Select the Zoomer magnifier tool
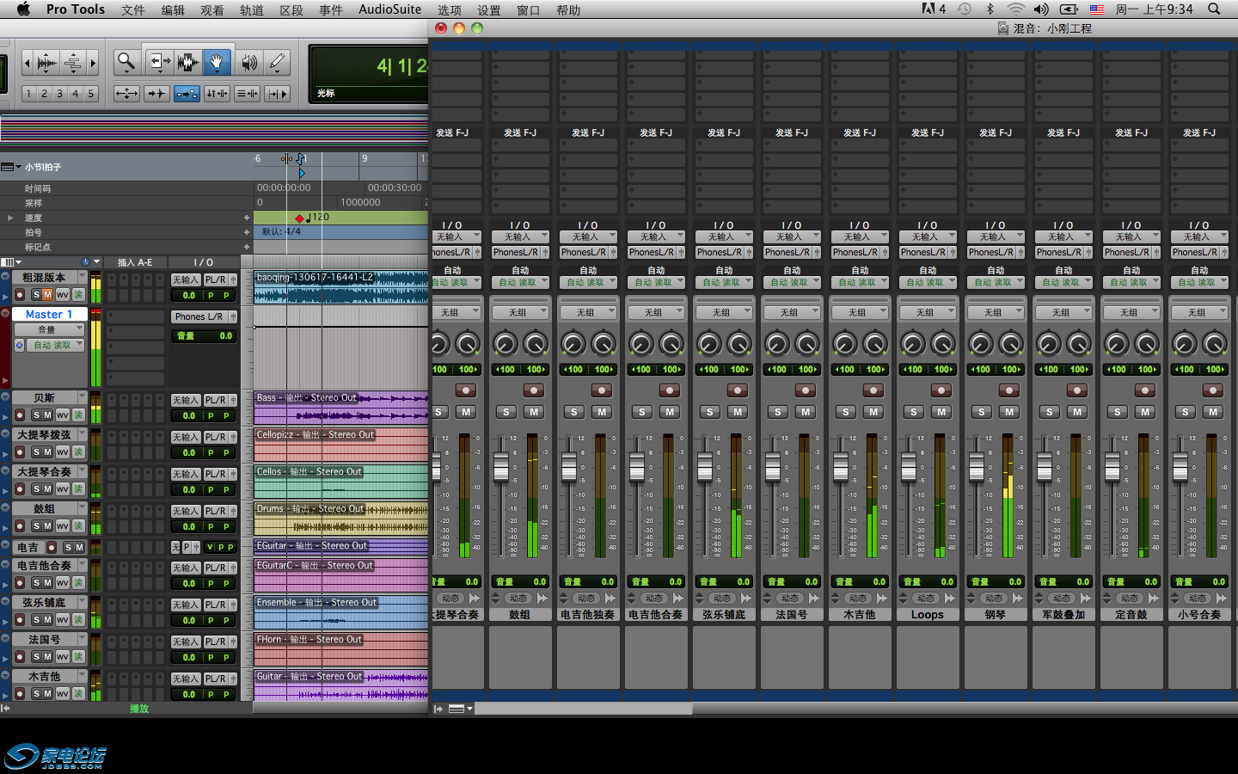The width and height of the screenshot is (1238, 774). (x=126, y=61)
